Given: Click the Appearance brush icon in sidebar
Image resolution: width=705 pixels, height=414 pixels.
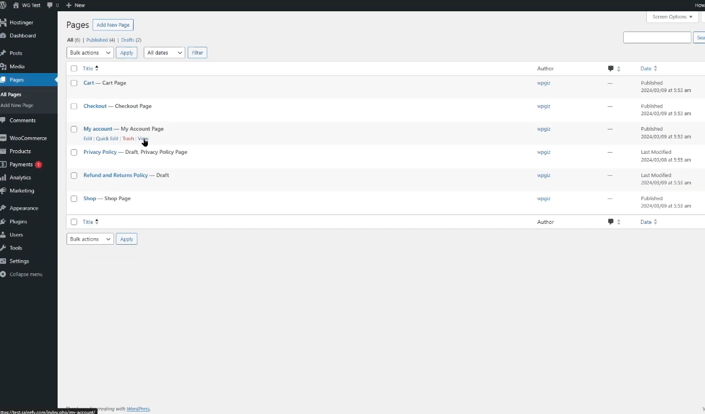Looking at the screenshot, I should point(4,208).
